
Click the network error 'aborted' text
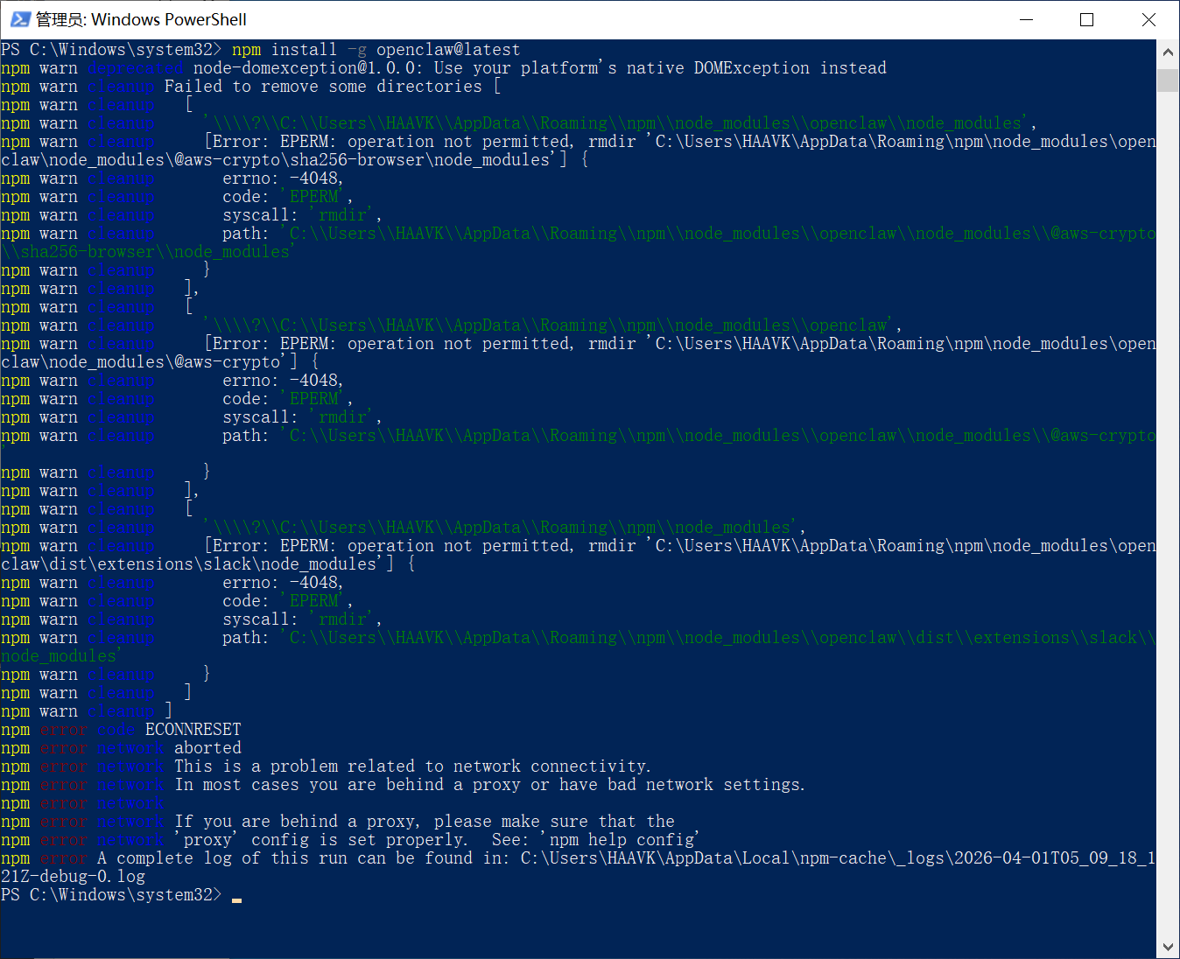(x=207, y=748)
